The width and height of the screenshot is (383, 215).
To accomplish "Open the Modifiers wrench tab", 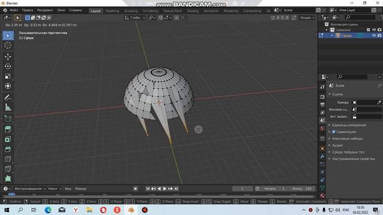I will tap(323, 156).
